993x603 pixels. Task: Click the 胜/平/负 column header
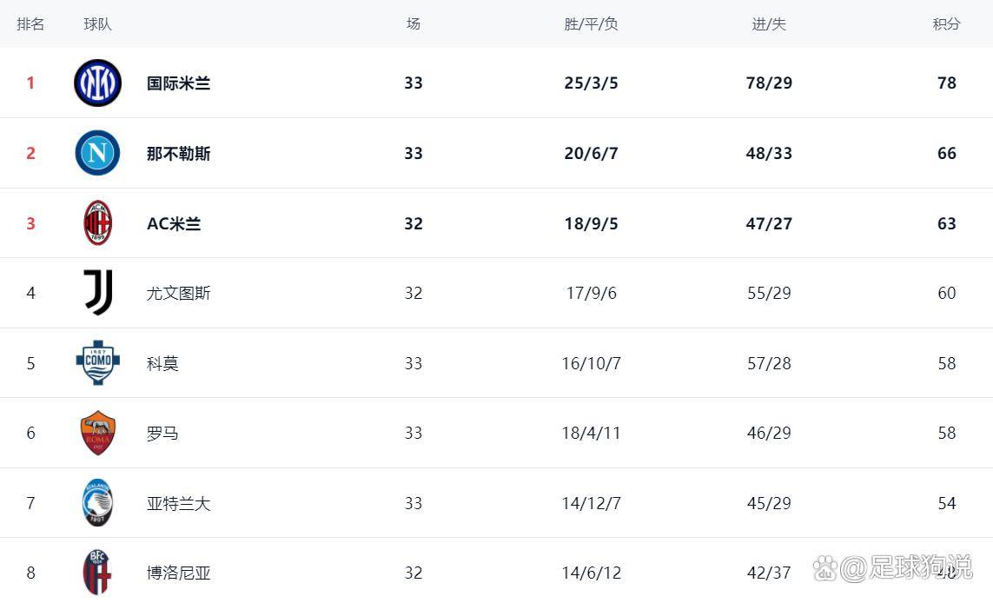coord(591,24)
